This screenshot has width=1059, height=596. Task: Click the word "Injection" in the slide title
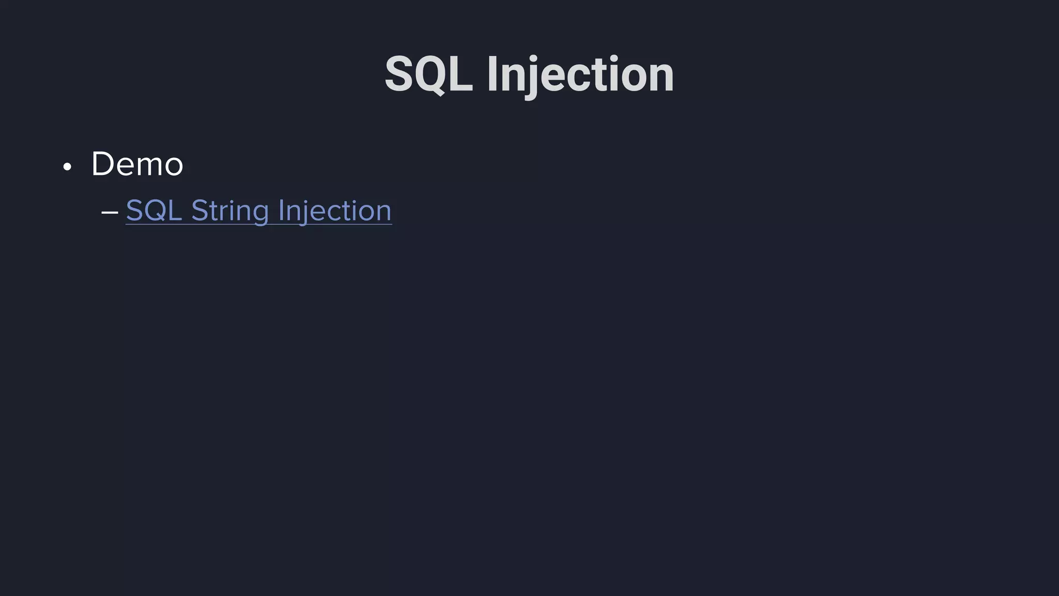[x=580, y=74]
